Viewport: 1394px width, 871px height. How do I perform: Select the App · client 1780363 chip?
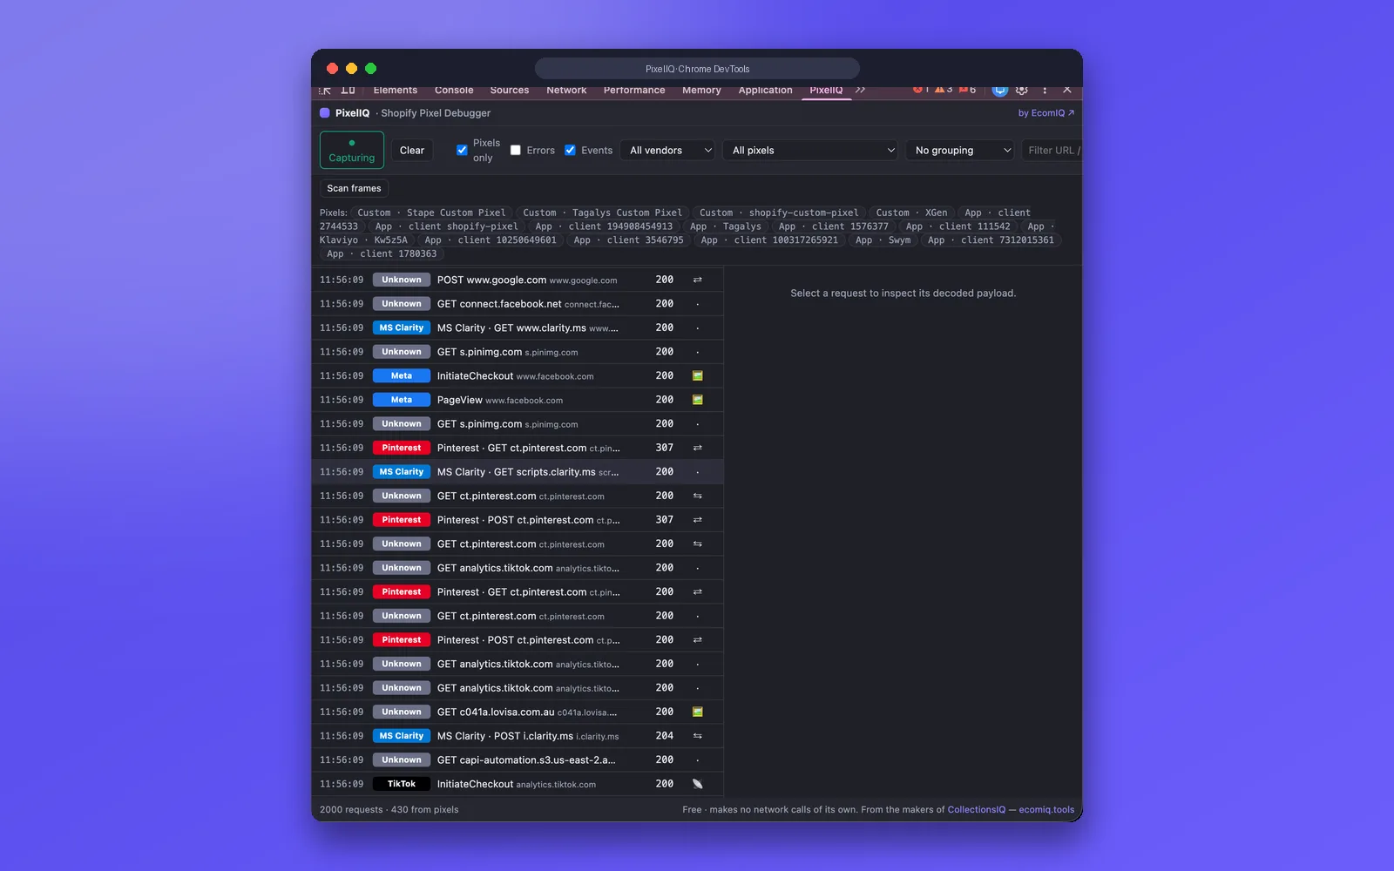pos(382,254)
